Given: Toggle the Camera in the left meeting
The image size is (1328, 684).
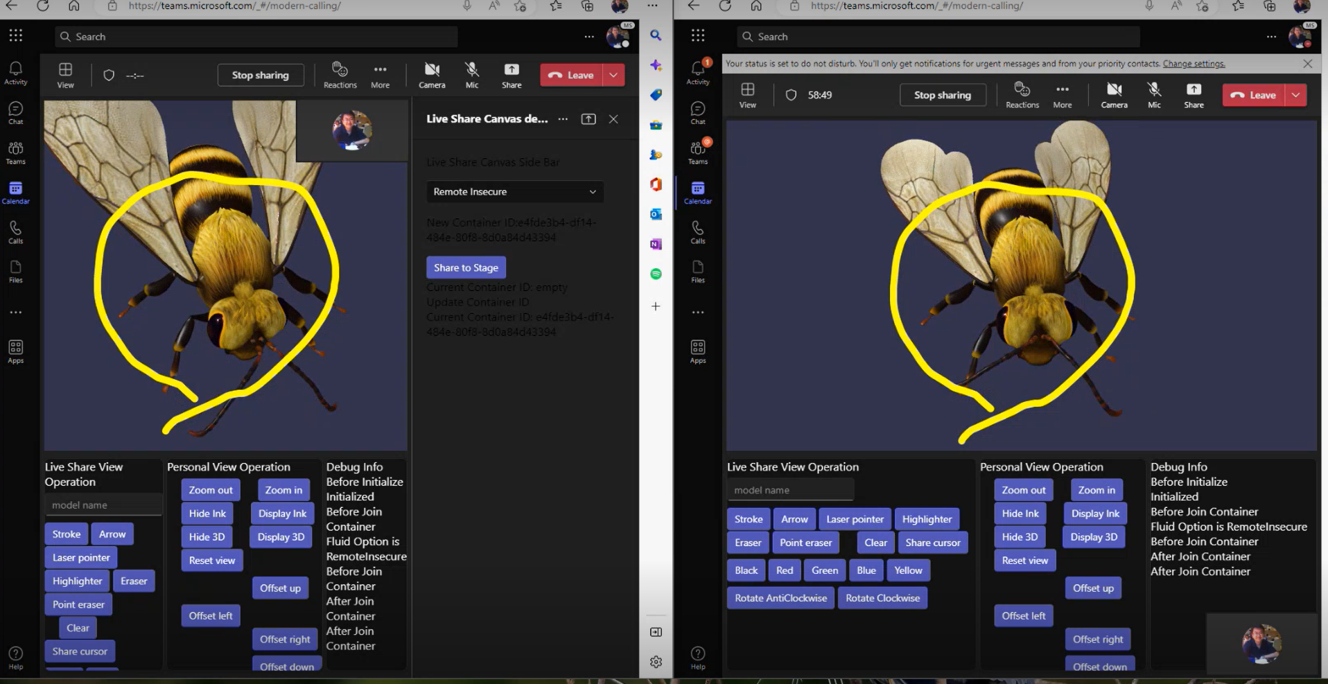Looking at the screenshot, I should (432, 75).
